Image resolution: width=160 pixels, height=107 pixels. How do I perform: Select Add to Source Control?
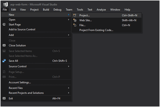[x=22, y=29]
